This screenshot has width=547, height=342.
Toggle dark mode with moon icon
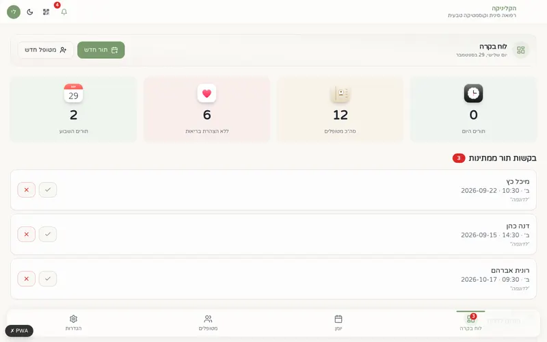pyautogui.click(x=30, y=12)
